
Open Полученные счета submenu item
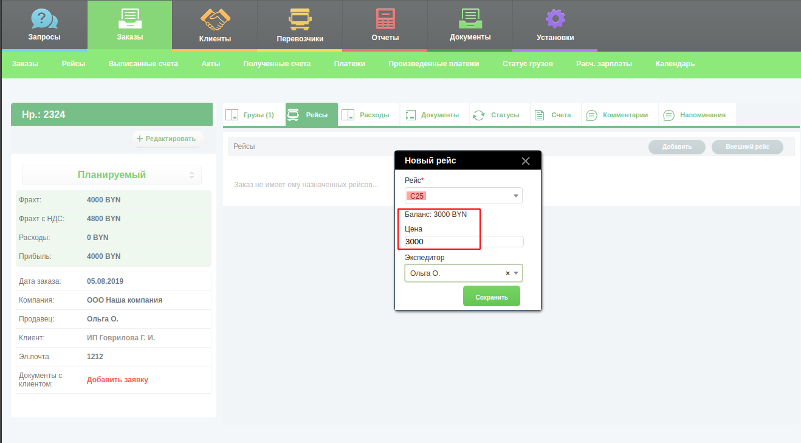coord(277,64)
